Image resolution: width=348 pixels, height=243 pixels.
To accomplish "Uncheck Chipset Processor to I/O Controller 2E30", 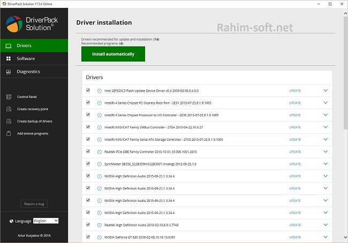I will (88, 115).
